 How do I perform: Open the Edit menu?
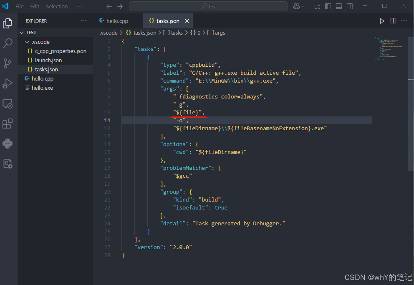pos(35,6)
